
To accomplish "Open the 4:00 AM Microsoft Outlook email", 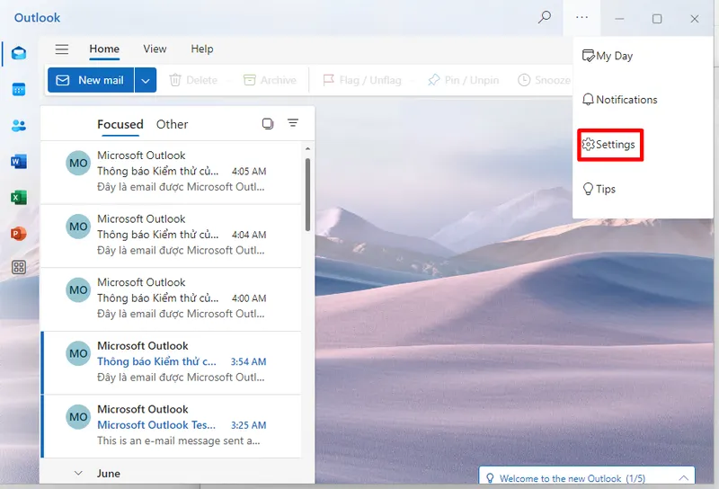I will tap(172, 298).
